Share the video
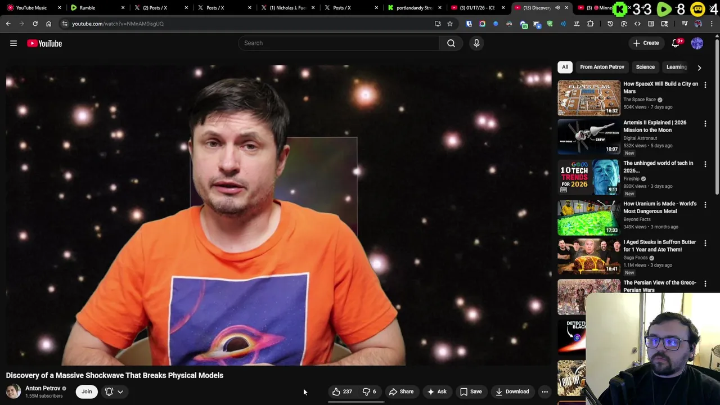This screenshot has width=720, height=405. [x=401, y=391]
